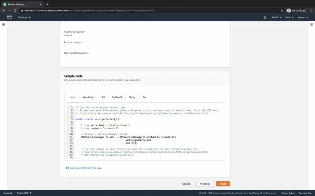This screenshot has height=196, width=315.
Task: Click the browser forward arrow
Action: tap(9, 10)
